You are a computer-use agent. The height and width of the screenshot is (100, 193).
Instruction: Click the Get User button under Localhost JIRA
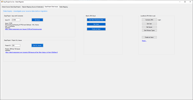click(149, 24)
